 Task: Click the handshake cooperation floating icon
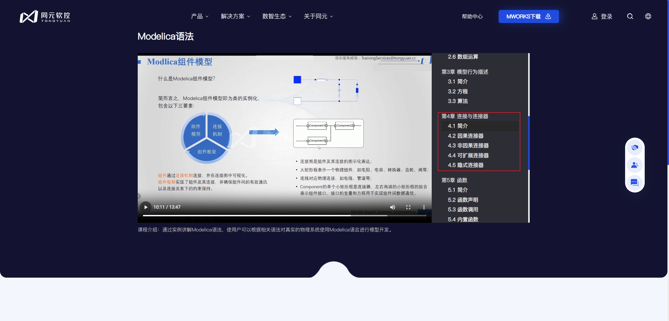point(635,148)
